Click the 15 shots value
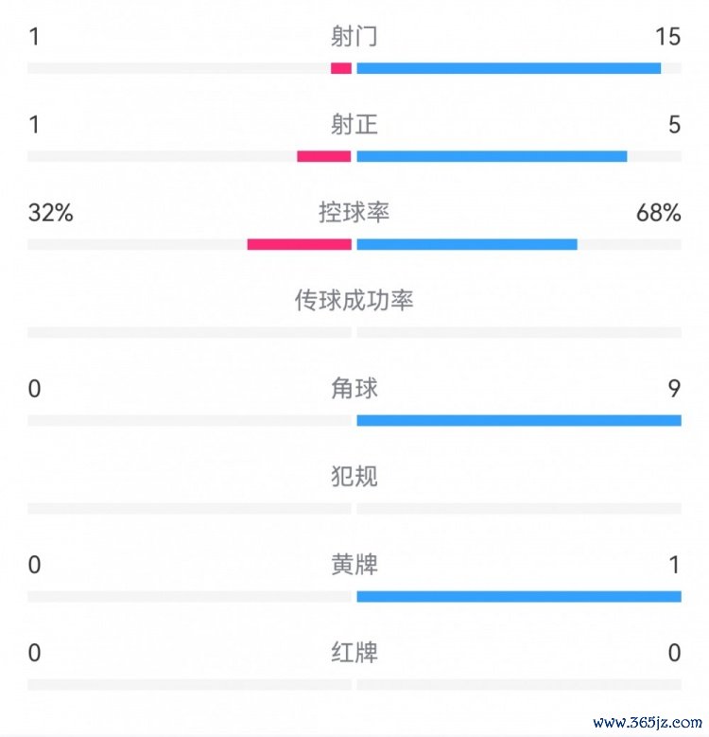Viewport: 709px width, 737px height. point(667,37)
